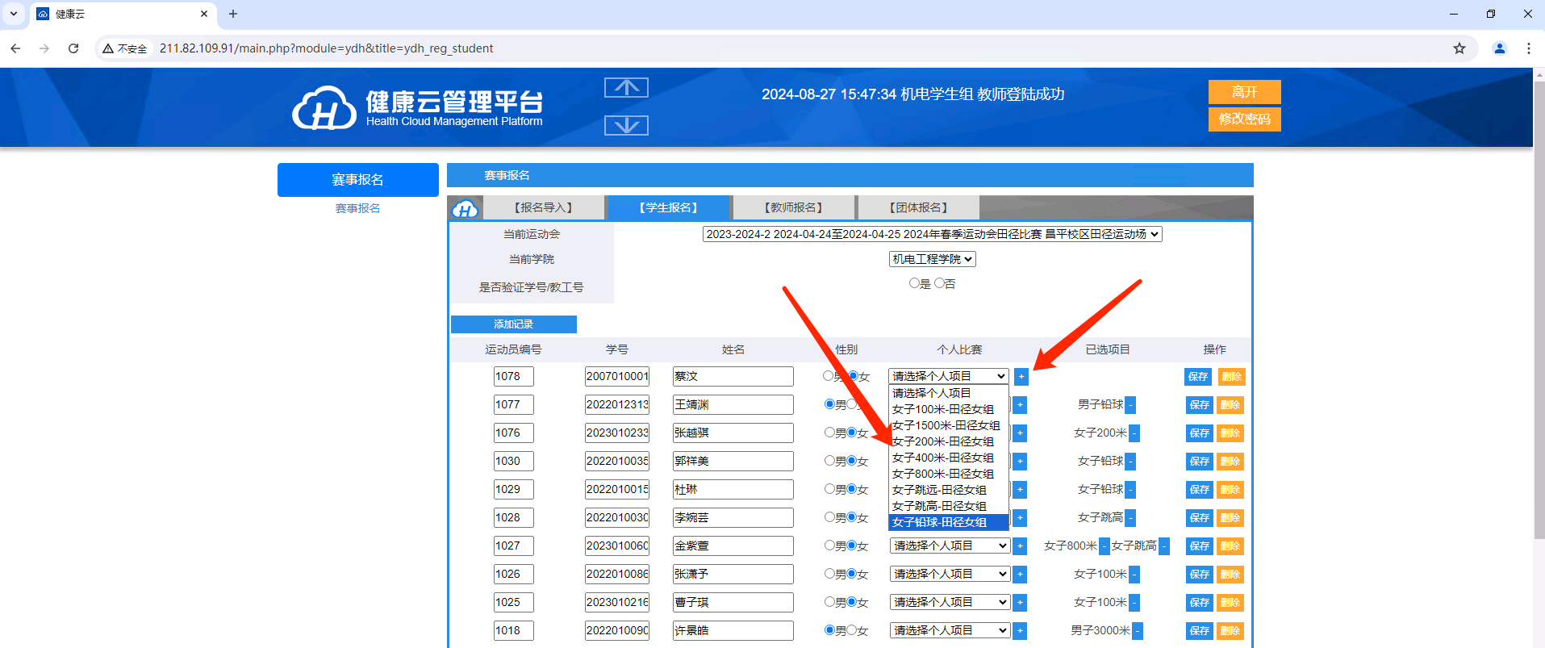1545x648 pixels.
Task: Select 是 for verifying student number
Action: point(914,283)
